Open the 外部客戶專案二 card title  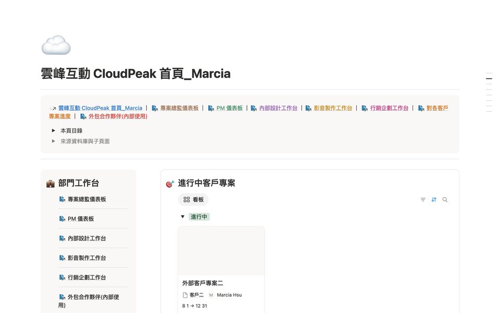(x=203, y=283)
